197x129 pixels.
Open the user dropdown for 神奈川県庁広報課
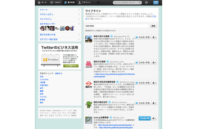(x=154, y=37)
